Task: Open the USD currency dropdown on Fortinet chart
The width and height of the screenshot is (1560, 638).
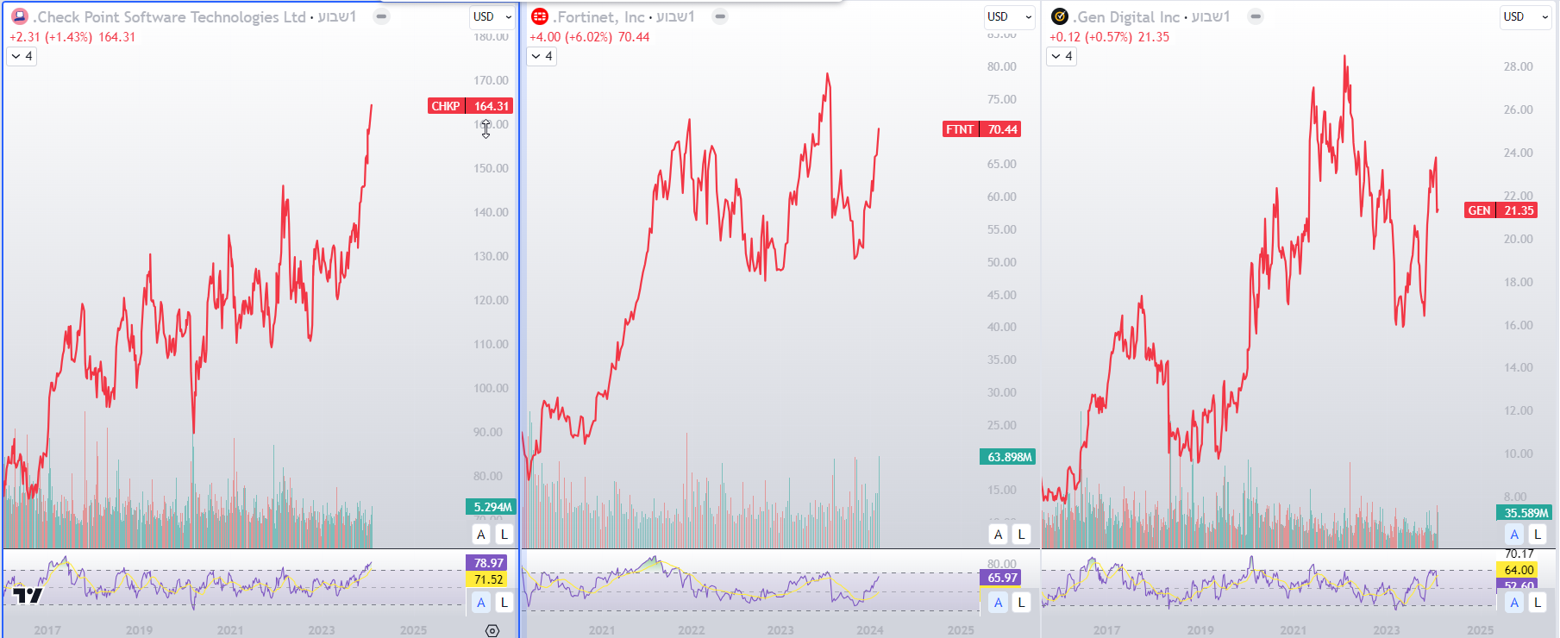Action: tap(1009, 16)
